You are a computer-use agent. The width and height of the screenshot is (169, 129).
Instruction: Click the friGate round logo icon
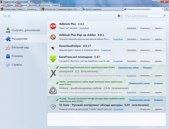click(x=53, y=90)
